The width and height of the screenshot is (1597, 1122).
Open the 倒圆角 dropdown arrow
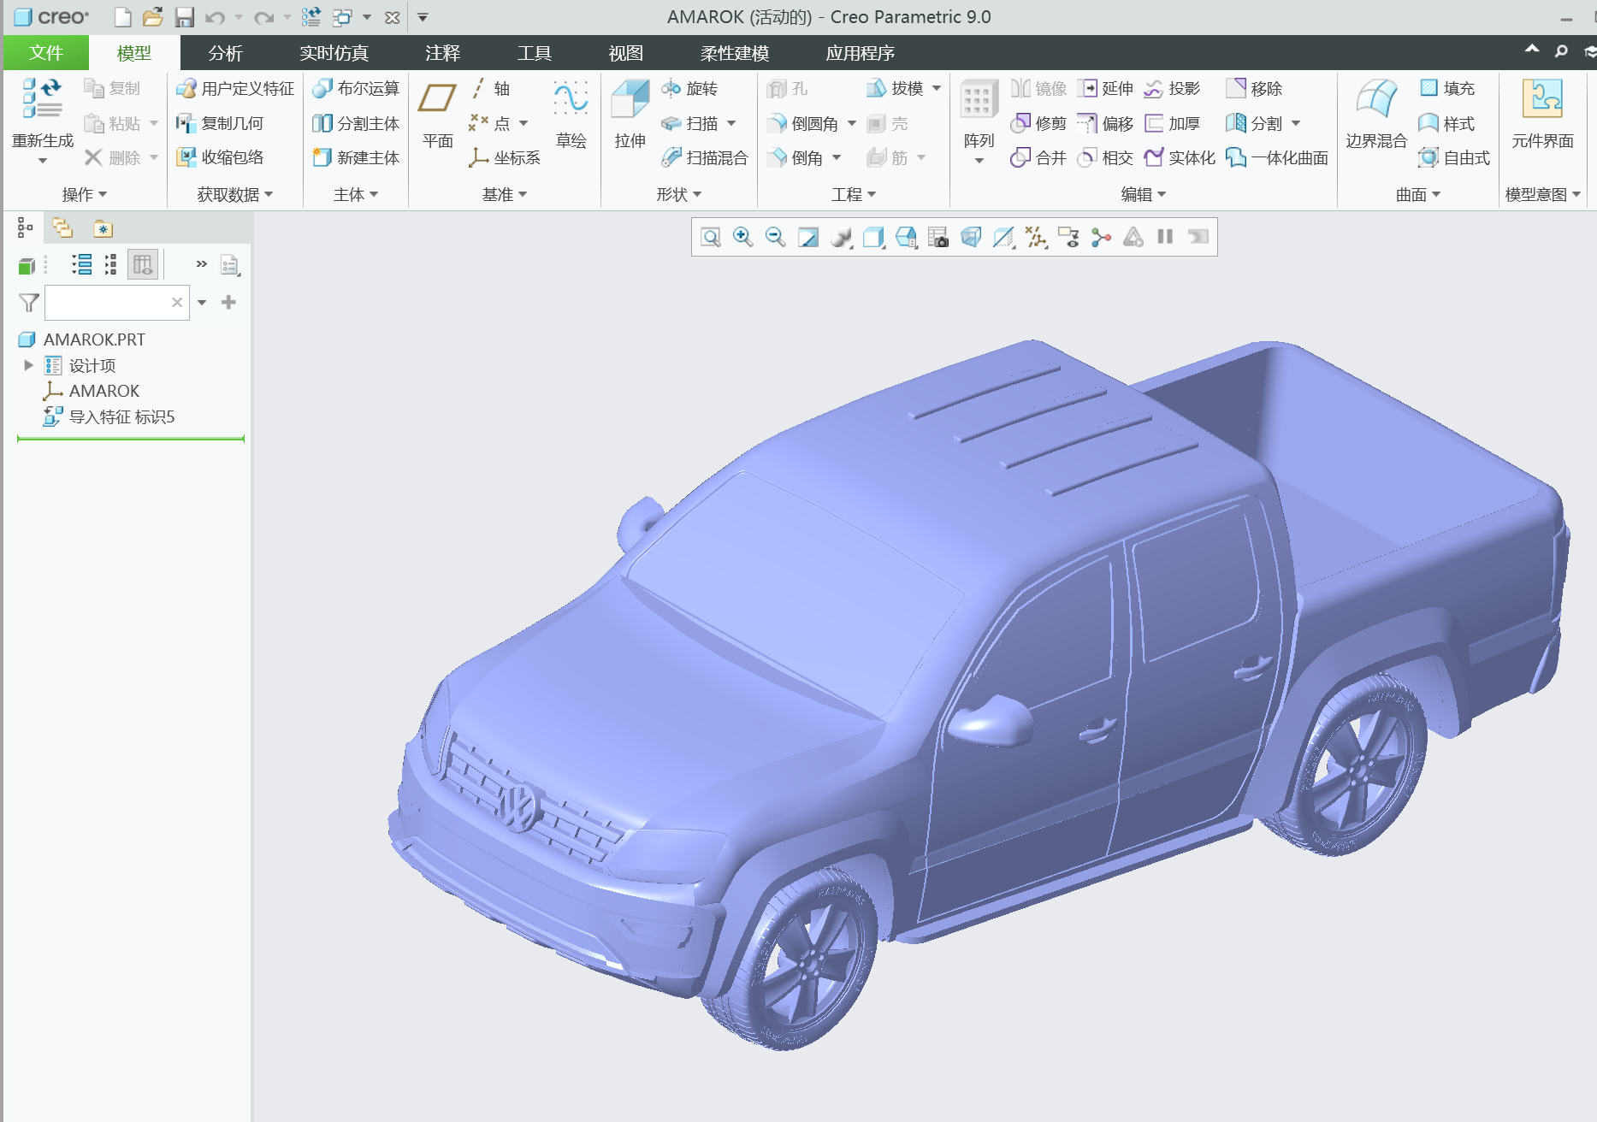click(x=852, y=124)
